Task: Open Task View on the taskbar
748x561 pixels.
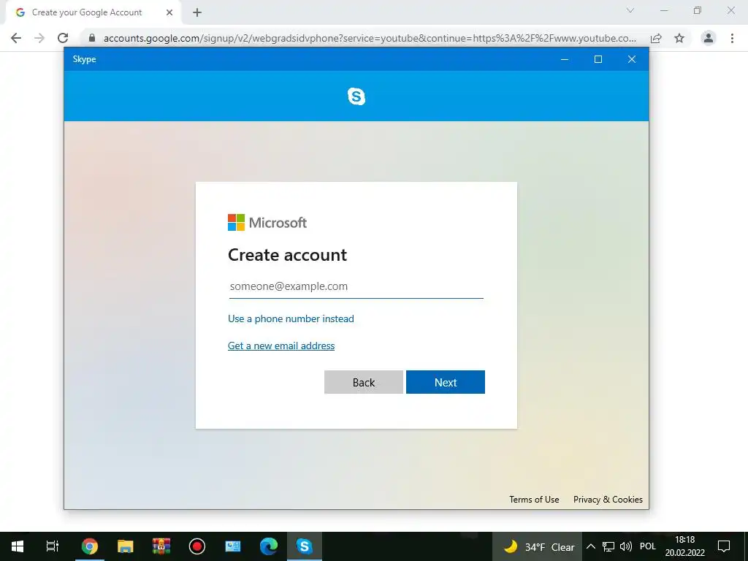Action: 53,546
